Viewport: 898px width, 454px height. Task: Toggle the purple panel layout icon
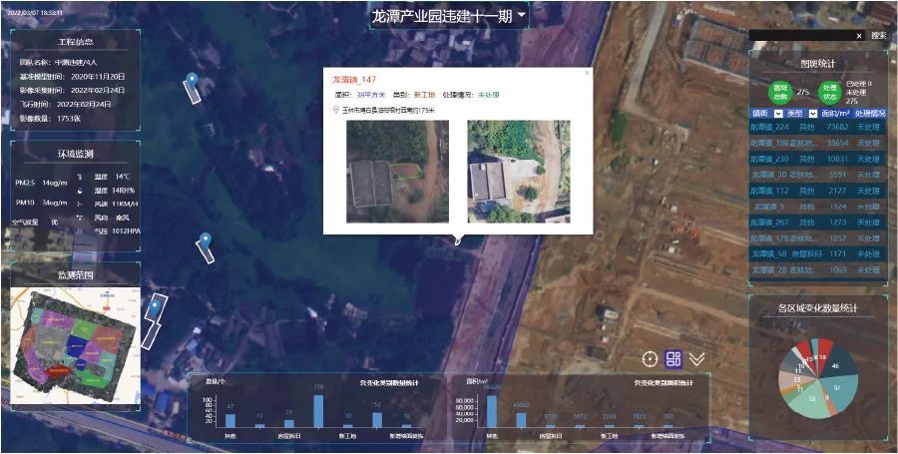tap(673, 359)
